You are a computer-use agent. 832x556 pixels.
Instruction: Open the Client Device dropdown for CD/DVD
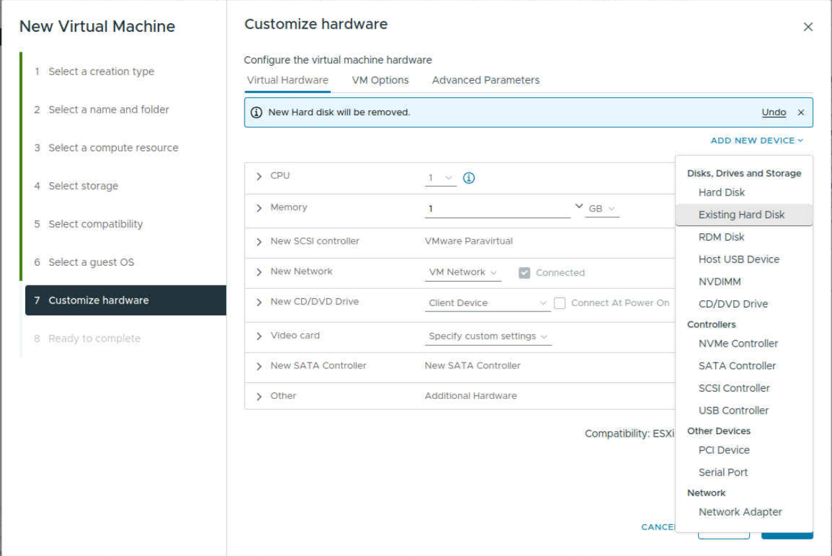[x=487, y=303]
